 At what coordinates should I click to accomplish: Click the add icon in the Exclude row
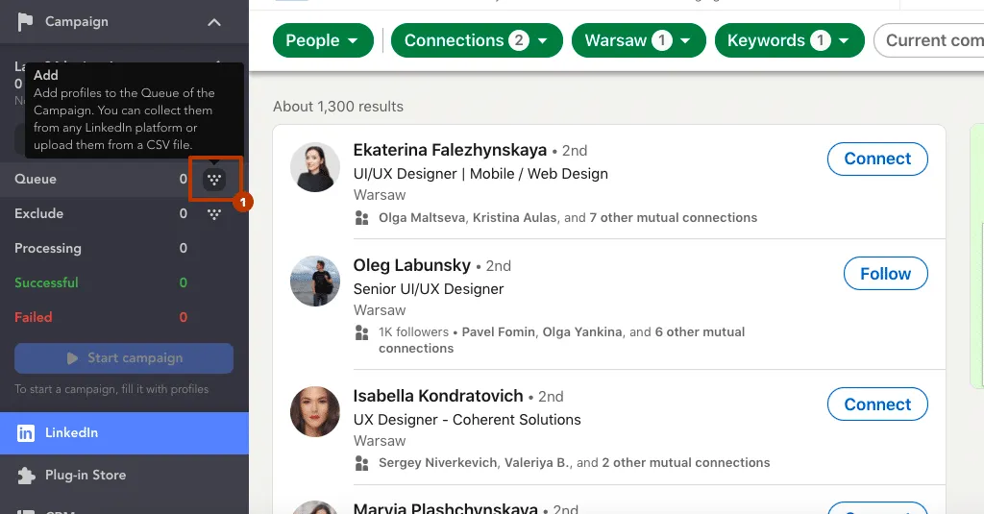[214, 214]
